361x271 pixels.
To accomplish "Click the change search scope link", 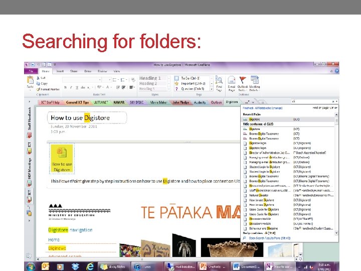I will [277, 108].
